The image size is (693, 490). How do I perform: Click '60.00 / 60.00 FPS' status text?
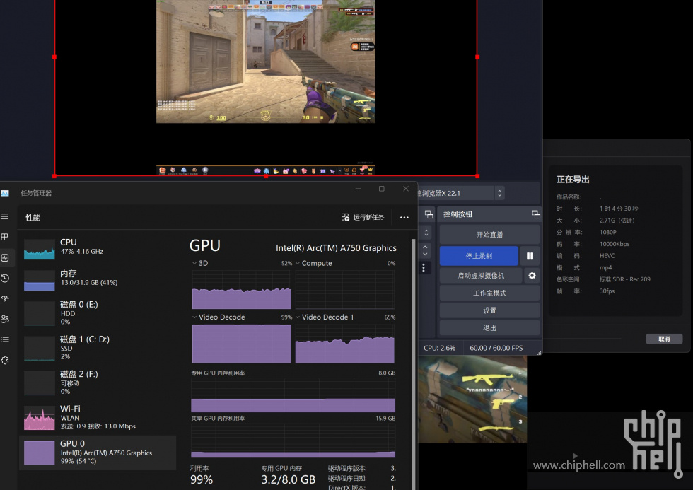point(496,348)
